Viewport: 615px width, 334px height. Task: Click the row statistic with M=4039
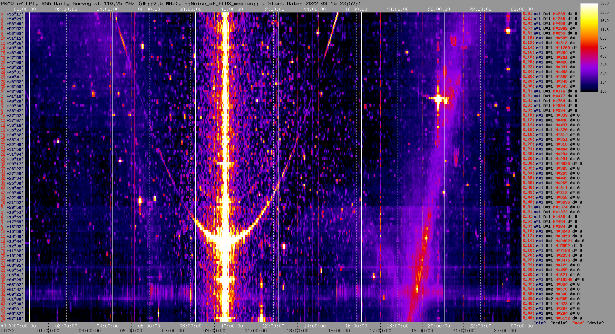point(552,164)
